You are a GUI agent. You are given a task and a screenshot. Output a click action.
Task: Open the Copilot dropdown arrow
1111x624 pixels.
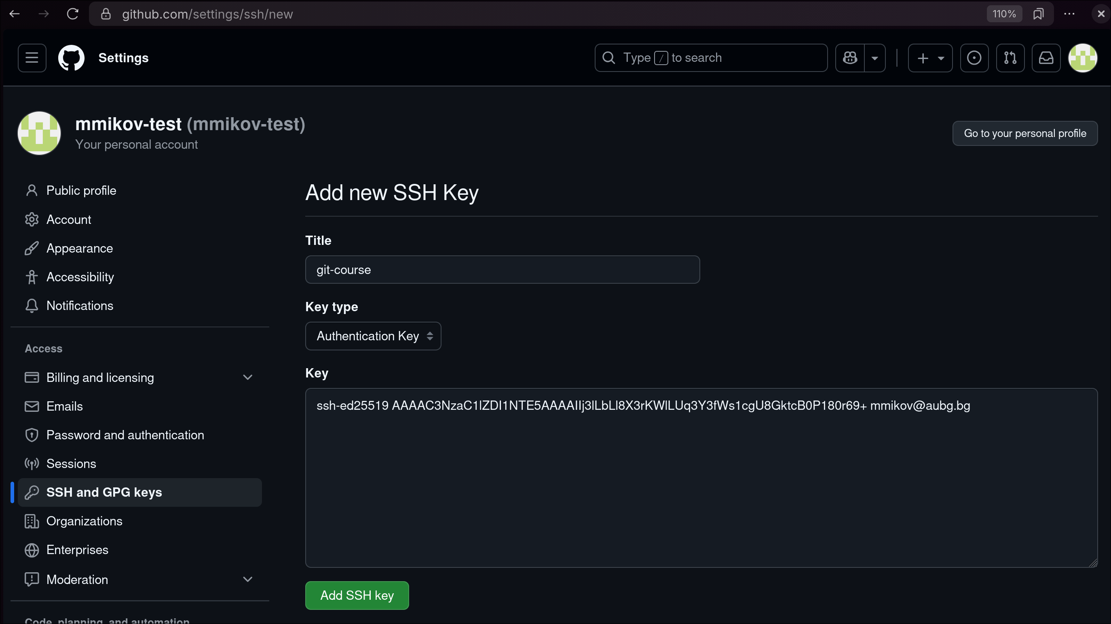[x=874, y=58]
